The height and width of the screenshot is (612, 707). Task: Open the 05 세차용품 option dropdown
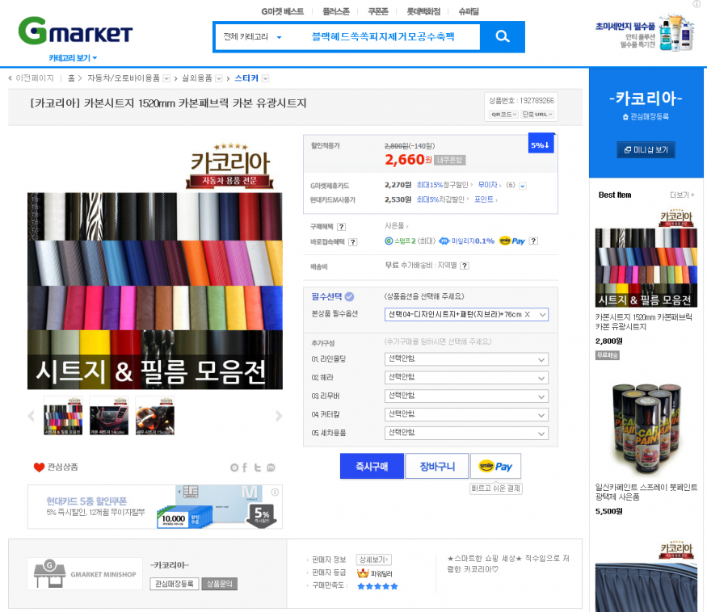(x=466, y=433)
